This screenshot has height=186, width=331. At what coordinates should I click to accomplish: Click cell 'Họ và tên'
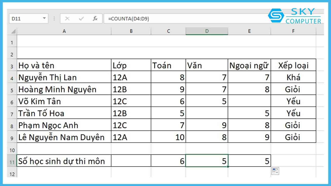coord(64,65)
